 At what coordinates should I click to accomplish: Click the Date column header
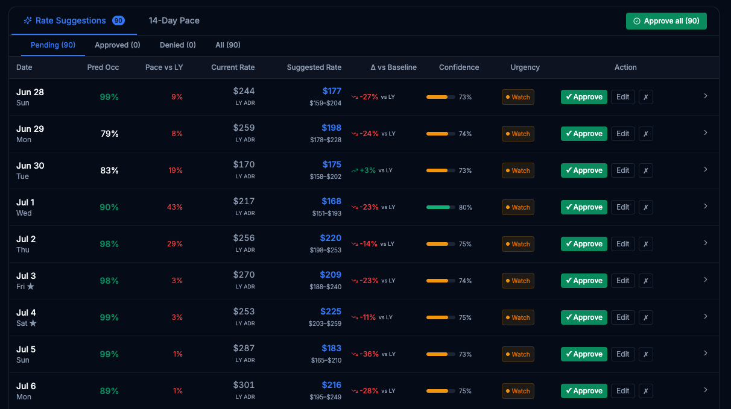[x=24, y=67]
